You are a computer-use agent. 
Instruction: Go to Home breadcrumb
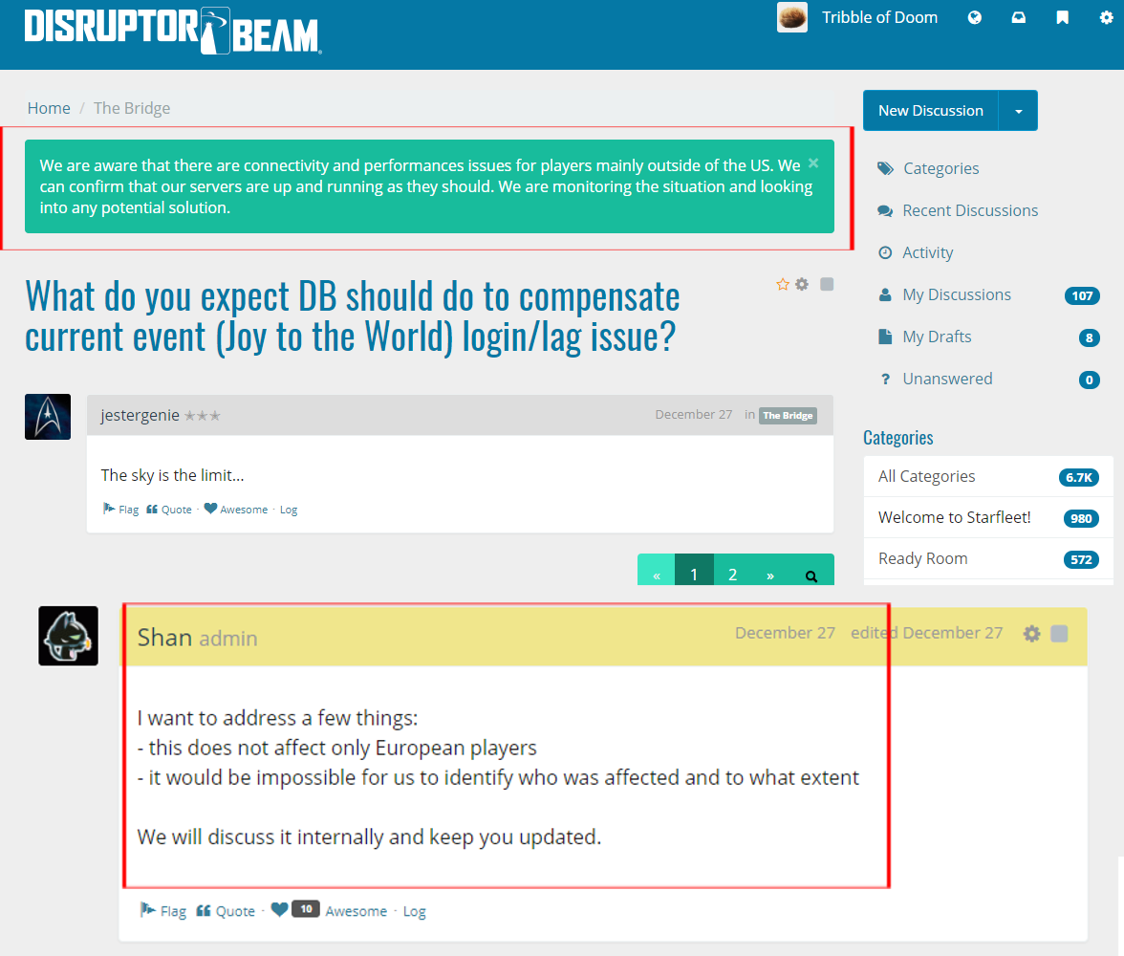pyautogui.click(x=49, y=108)
